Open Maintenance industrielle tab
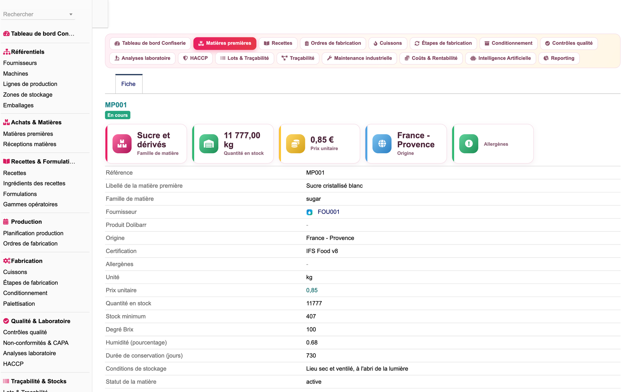 click(359, 58)
